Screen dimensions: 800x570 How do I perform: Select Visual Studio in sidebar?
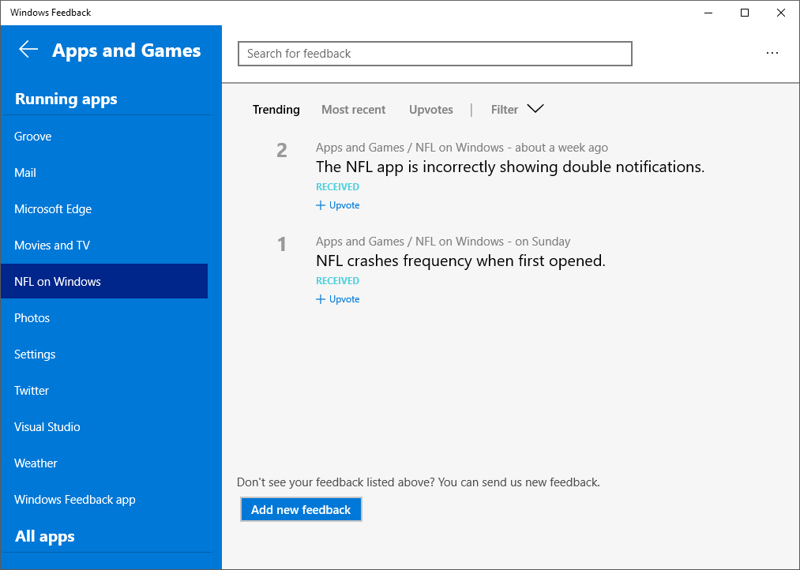tap(47, 427)
